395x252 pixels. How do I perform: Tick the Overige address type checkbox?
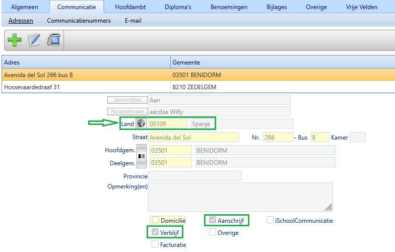pos(213,232)
